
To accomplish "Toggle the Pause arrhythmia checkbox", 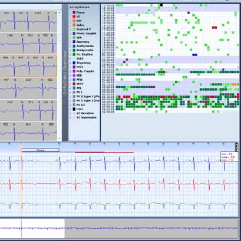I will coord(70,12).
